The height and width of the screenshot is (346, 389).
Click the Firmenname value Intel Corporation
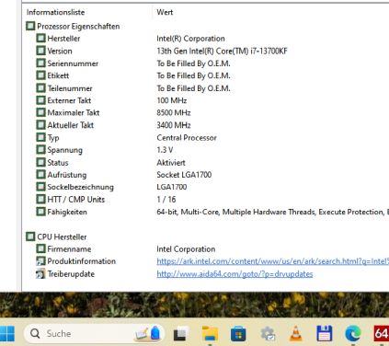(x=186, y=249)
